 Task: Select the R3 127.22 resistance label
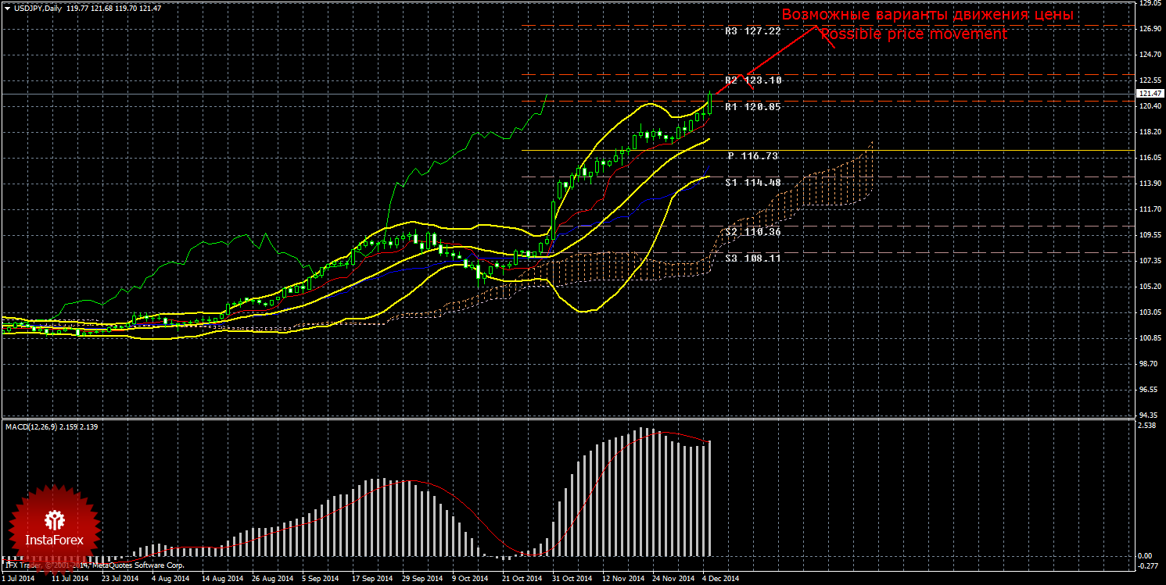[x=752, y=31]
